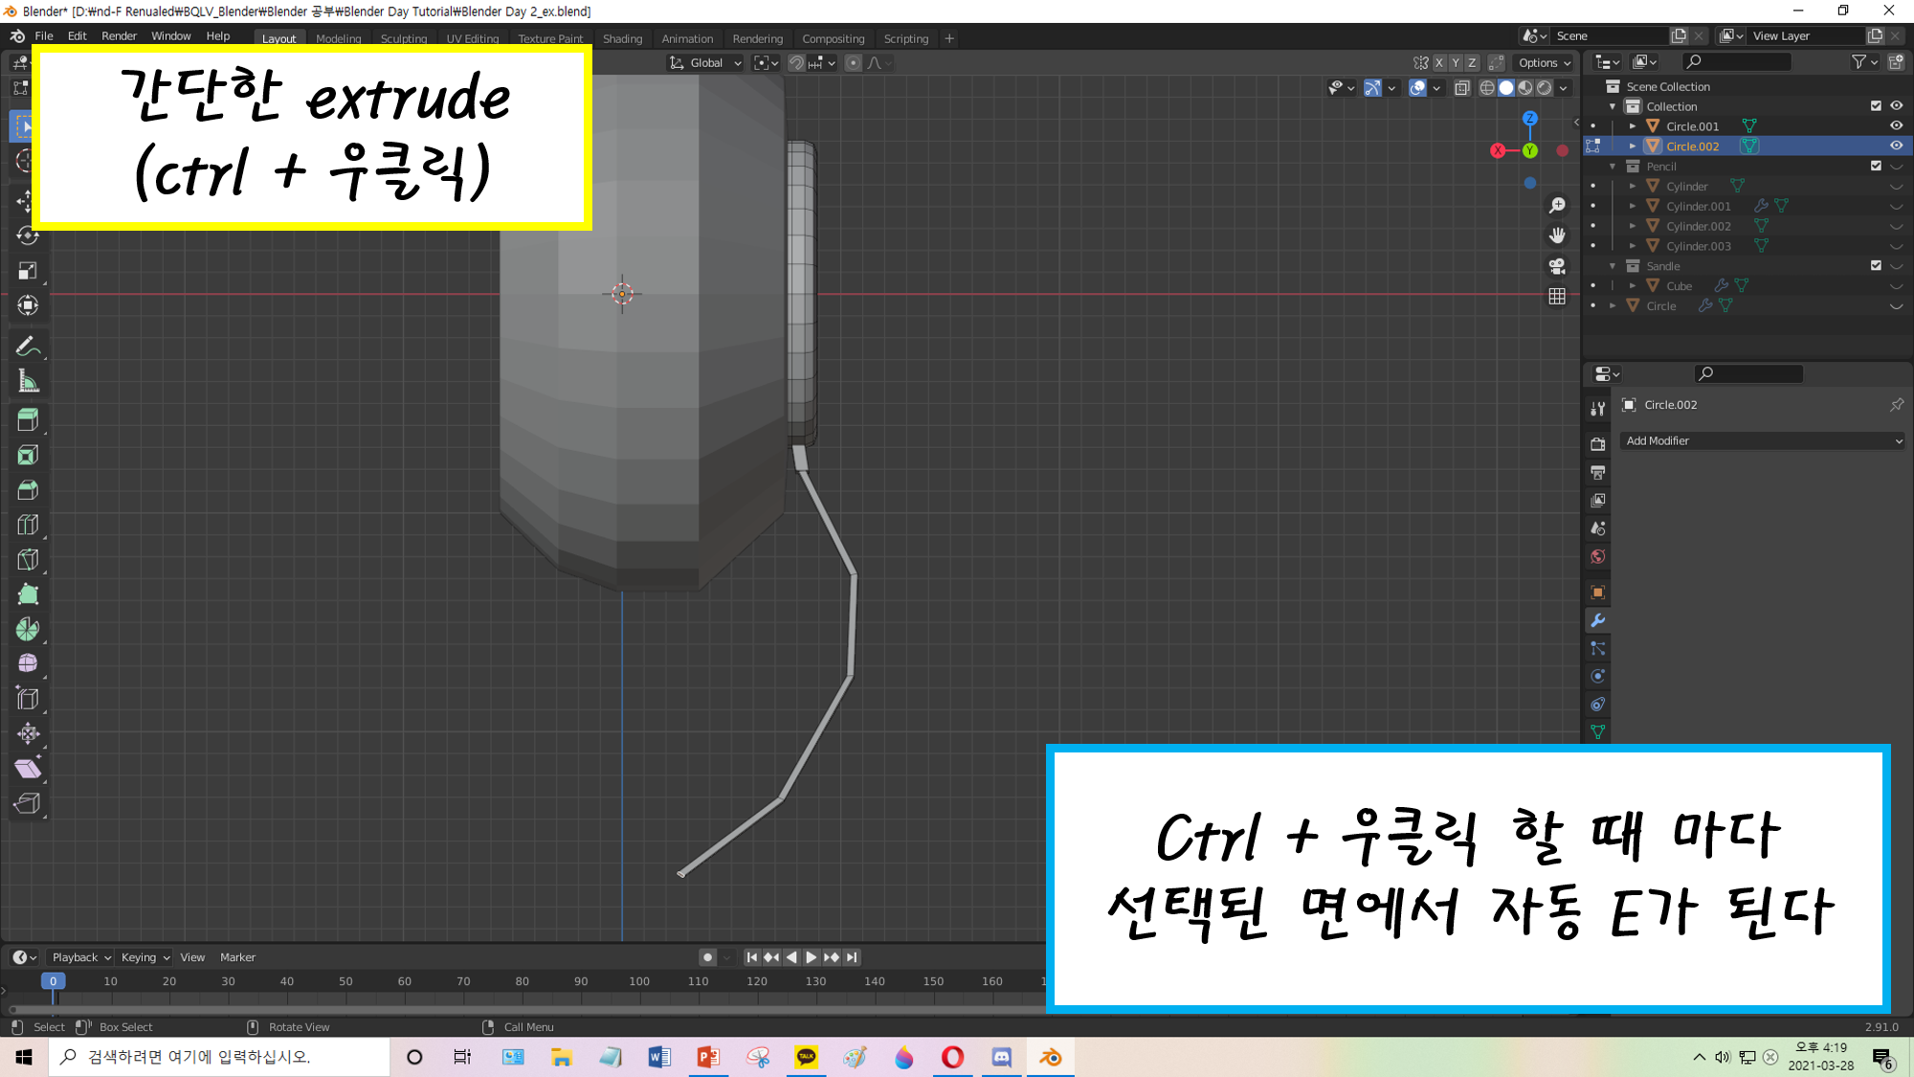
Task: Uncheck the Sandle collection checkbox
Action: point(1876,265)
